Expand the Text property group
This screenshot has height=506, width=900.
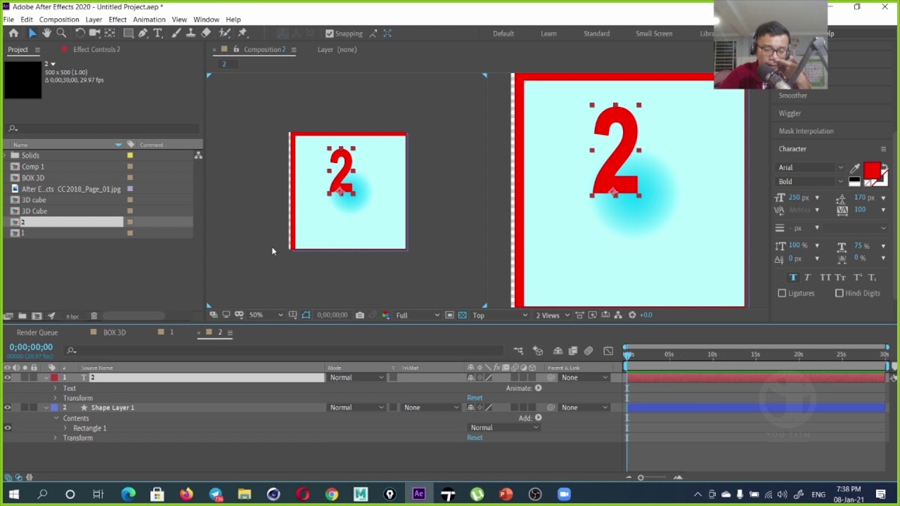pos(56,388)
